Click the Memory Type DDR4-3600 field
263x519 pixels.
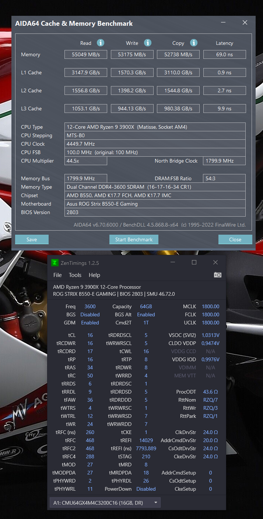click(x=155, y=187)
